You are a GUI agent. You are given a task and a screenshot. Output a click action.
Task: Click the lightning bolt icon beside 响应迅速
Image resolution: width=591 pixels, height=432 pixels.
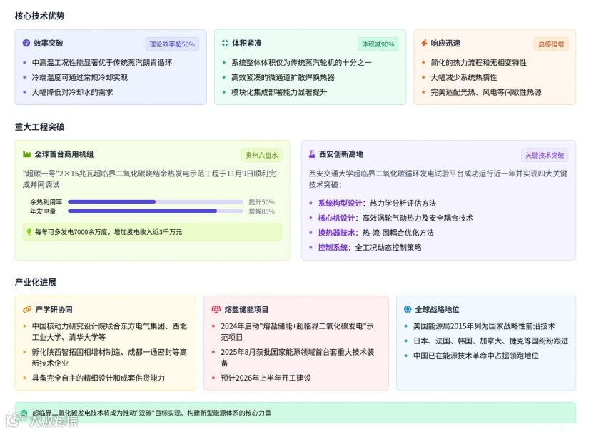point(424,43)
